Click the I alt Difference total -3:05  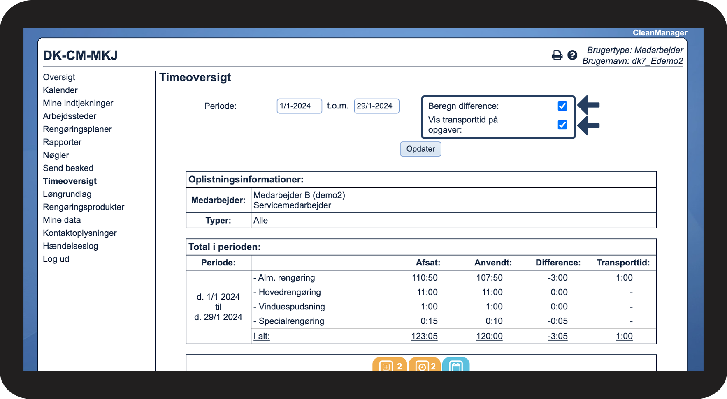coord(557,336)
